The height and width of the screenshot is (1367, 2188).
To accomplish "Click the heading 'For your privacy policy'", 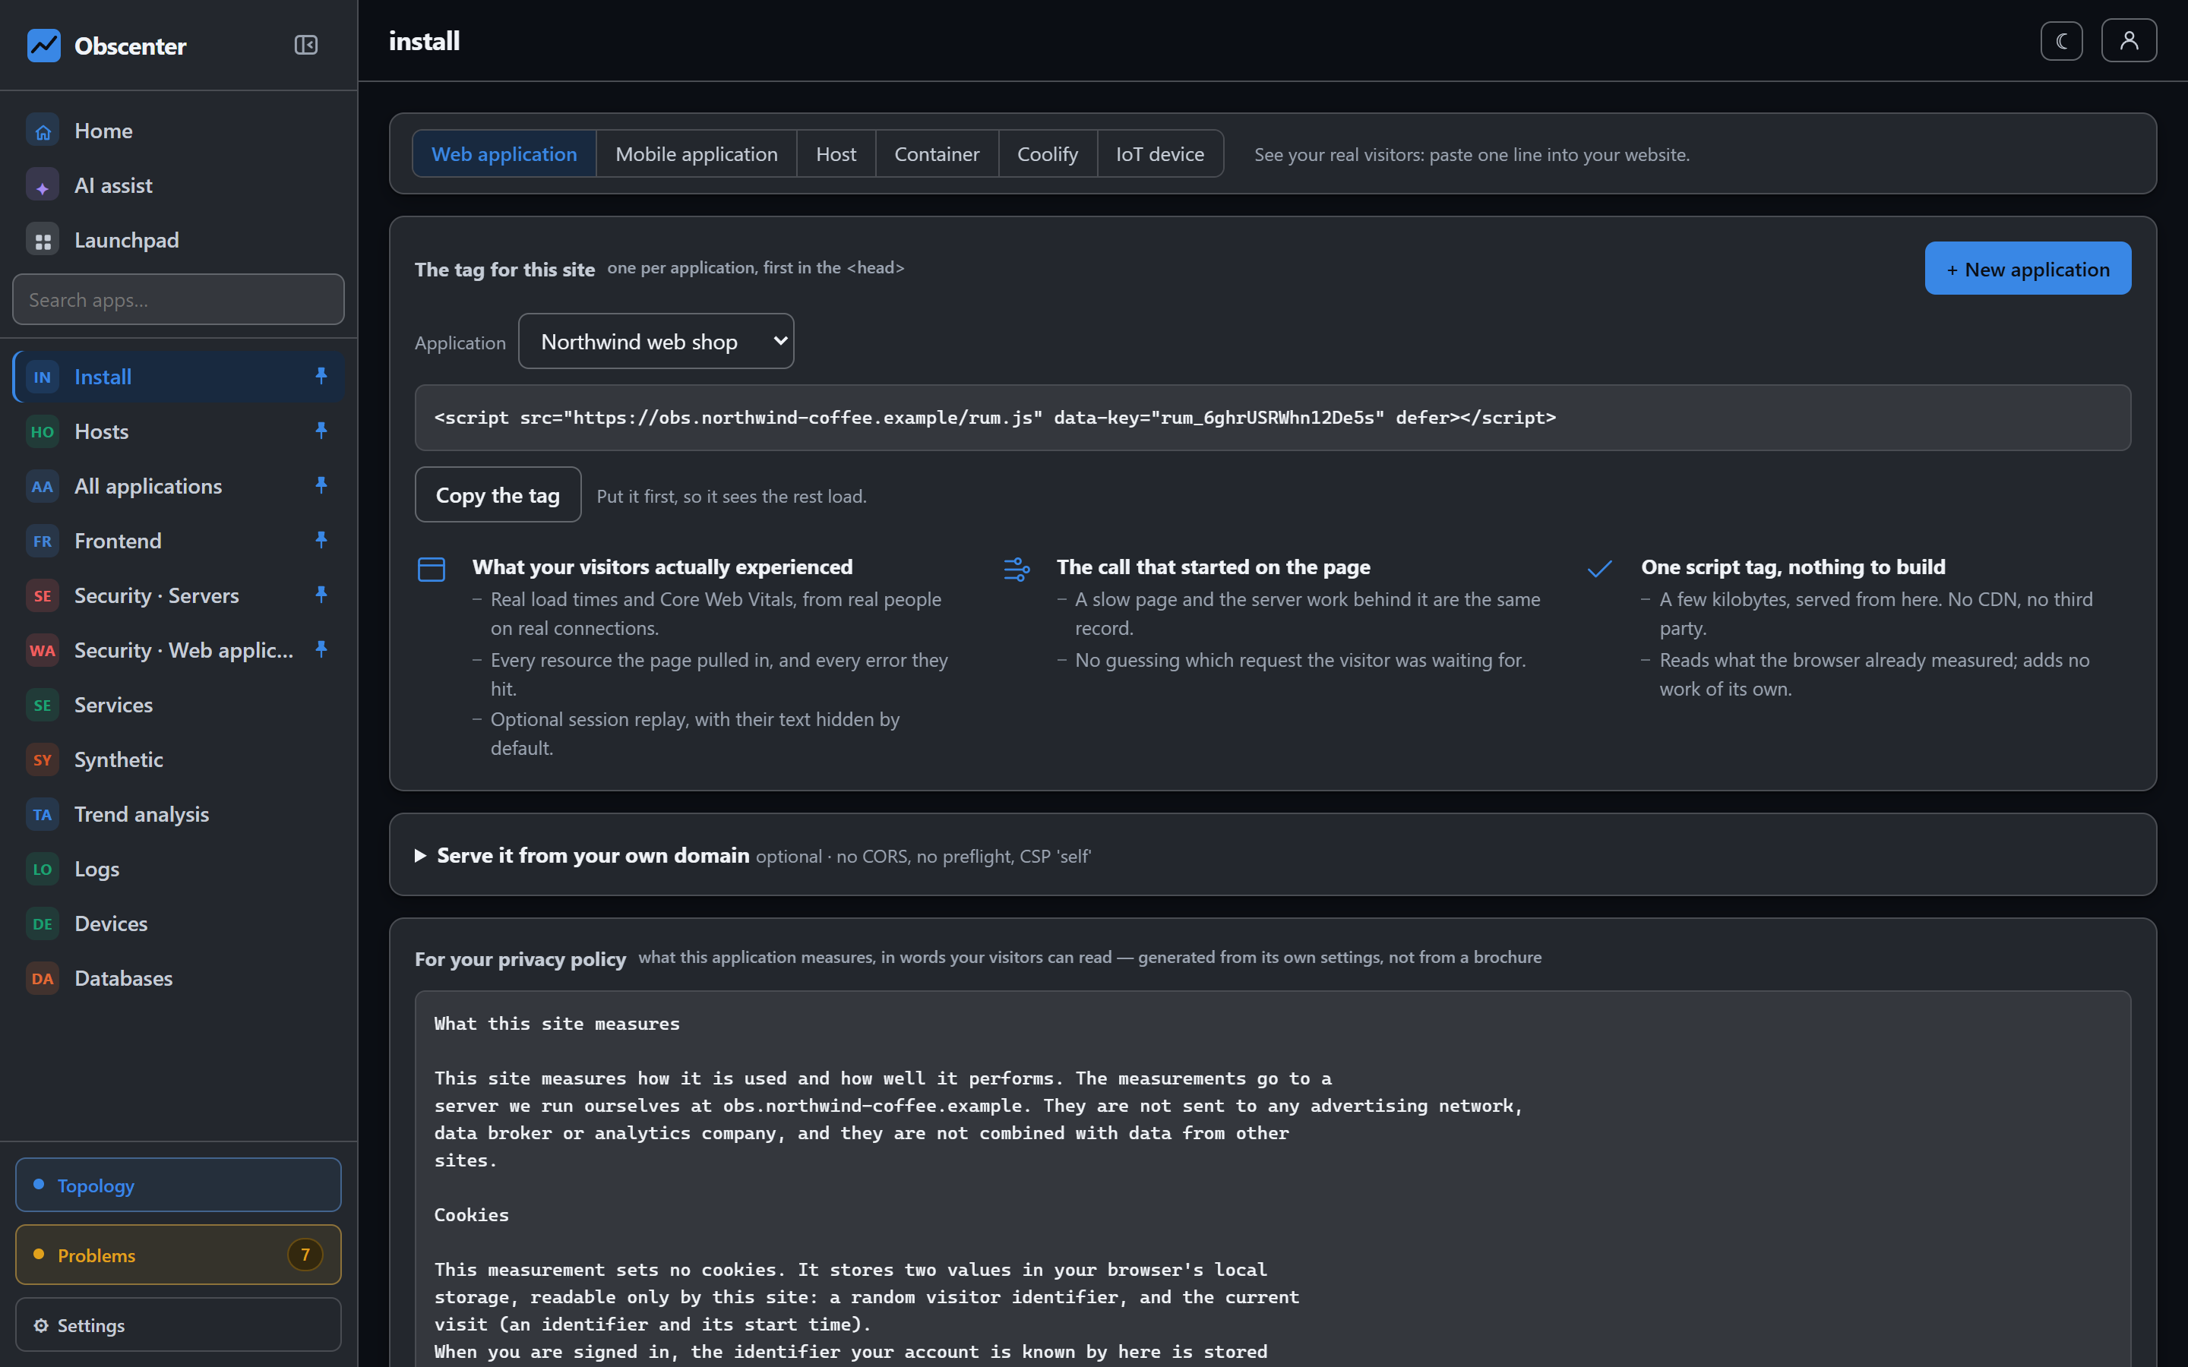I will (x=520, y=959).
